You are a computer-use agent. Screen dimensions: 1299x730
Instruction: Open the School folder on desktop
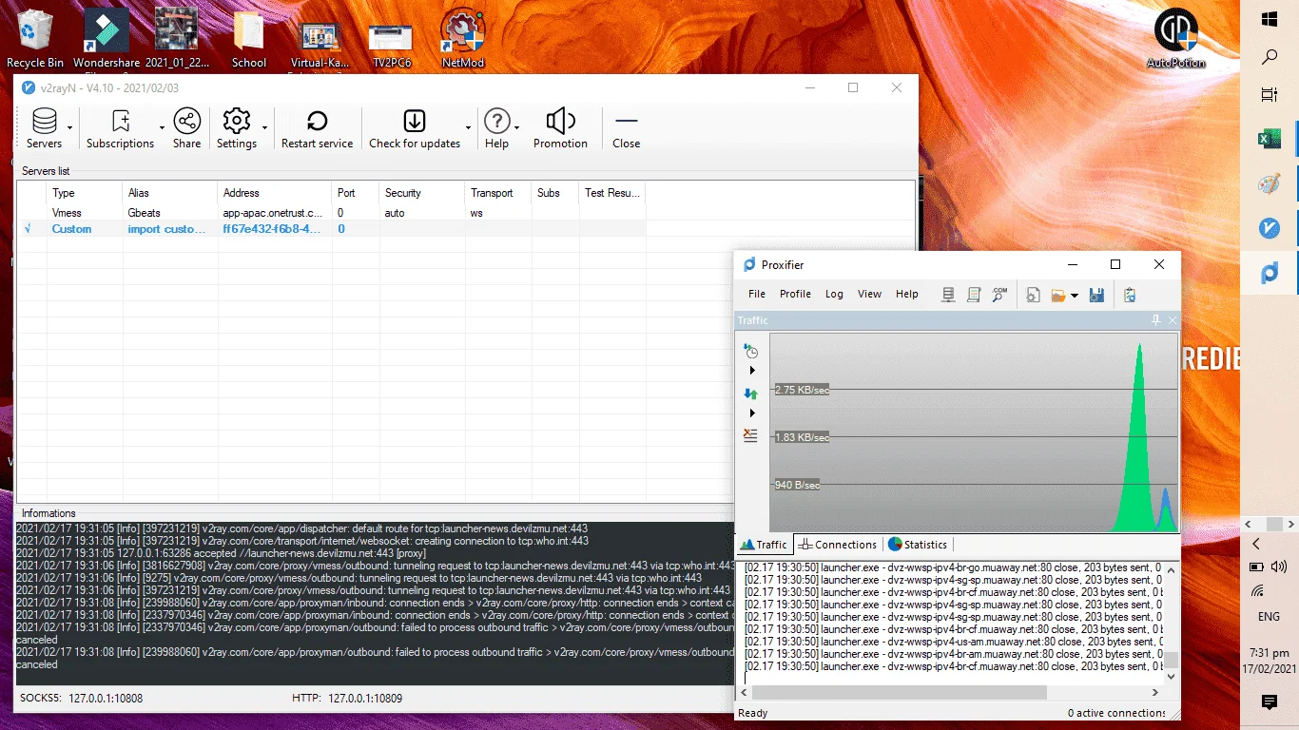click(249, 39)
